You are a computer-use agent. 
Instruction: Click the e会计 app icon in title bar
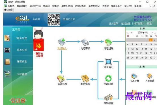(x=5, y=2)
